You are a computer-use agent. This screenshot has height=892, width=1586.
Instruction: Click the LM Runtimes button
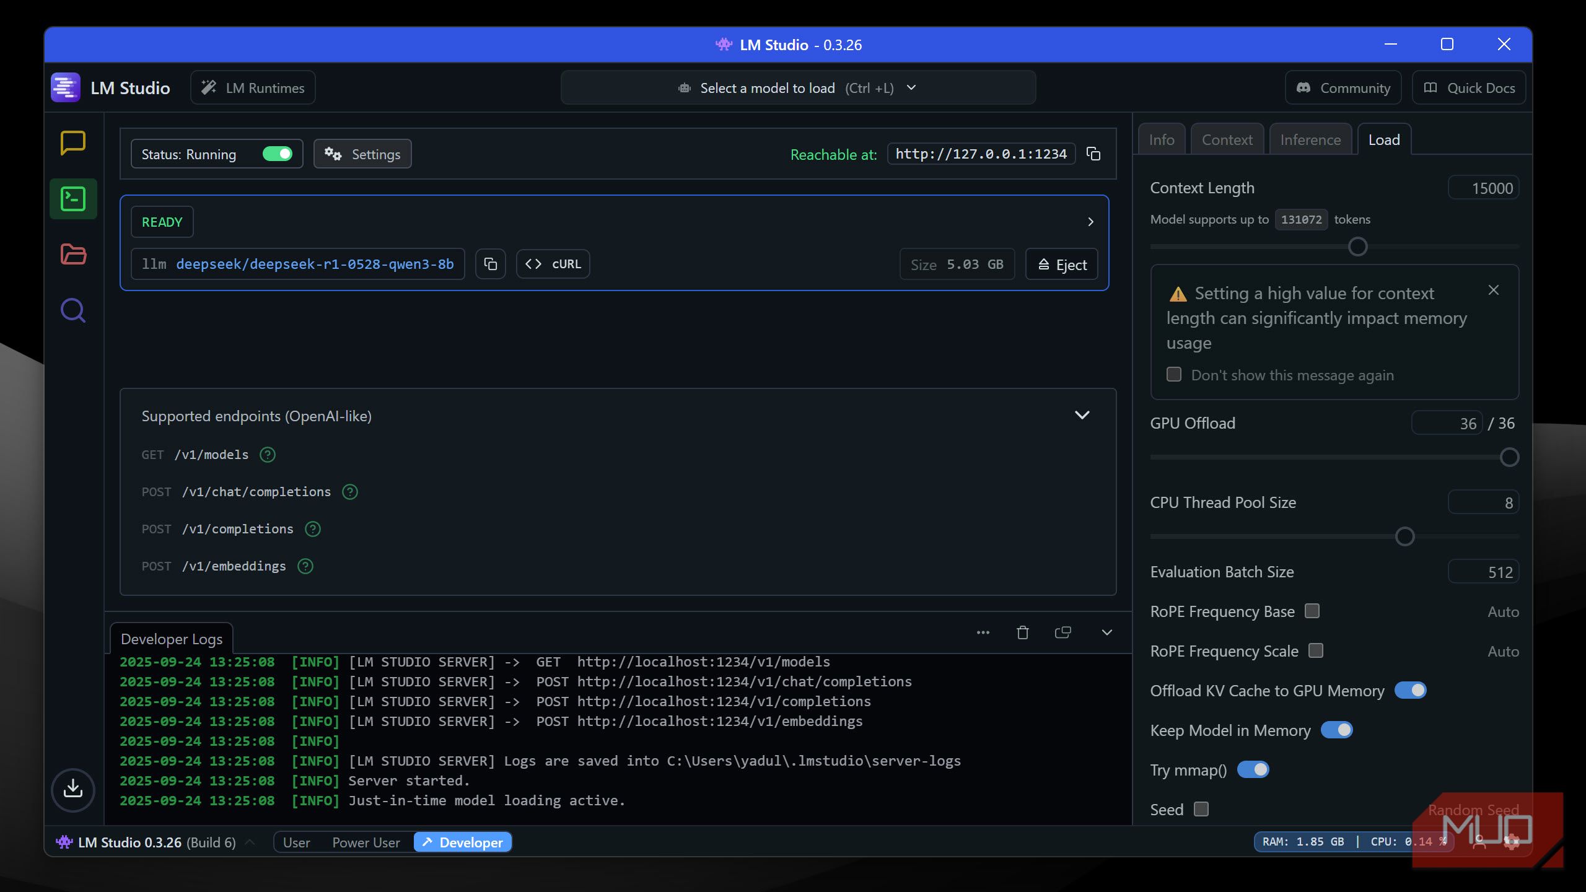tap(253, 88)
